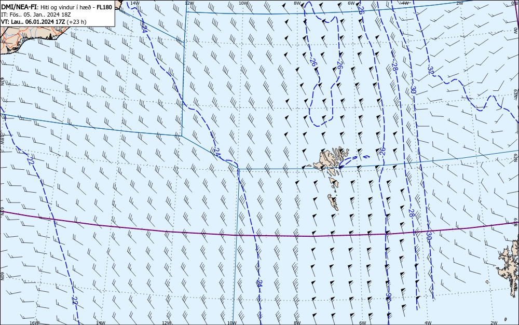Select the VT Lau 06.01.2024 17Z line
519x325 pixels.
[44, 22]
